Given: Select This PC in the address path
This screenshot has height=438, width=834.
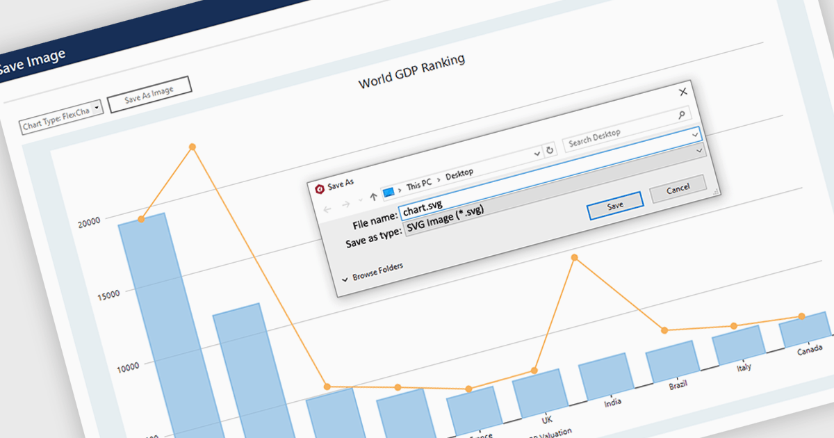Looking at the screenshot, I should point(419,185).
